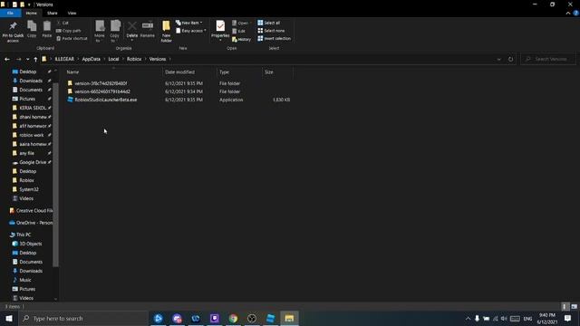Viewport: 580px width, 326px height.
Task: Go to the Roblox breadcrumb
Action: pos(134,59)
